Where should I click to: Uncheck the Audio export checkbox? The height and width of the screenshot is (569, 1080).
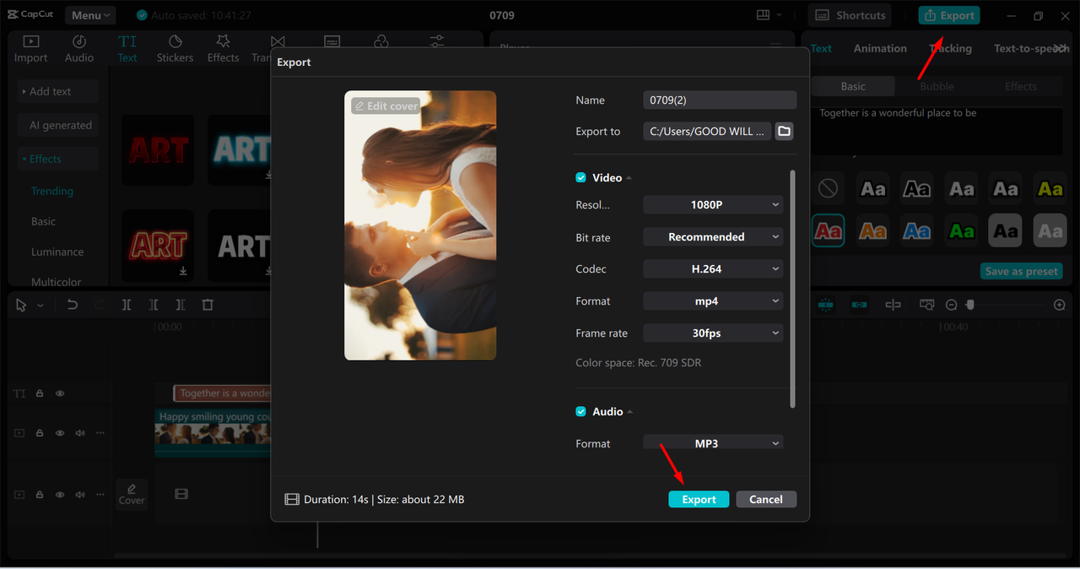[x=580, y=411]
